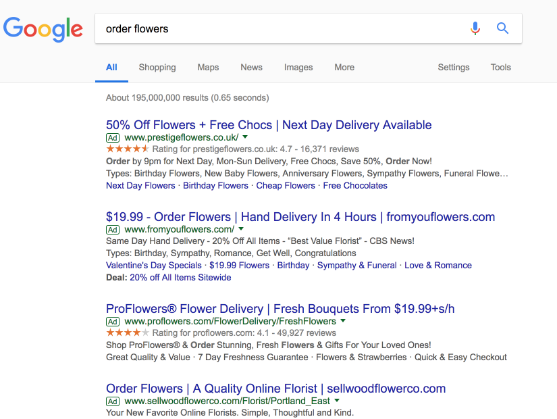Open $19.99 Order Flowers Hand Delivery ad
The image size is (557, 419).
[x=300, y=217]
